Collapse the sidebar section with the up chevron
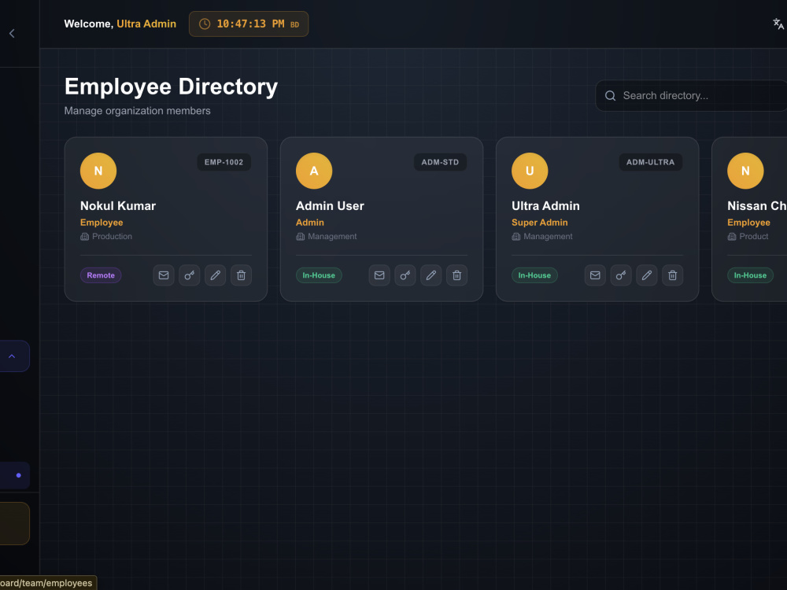The height and width of the screenshot is (590, 787). click(12, 356)
